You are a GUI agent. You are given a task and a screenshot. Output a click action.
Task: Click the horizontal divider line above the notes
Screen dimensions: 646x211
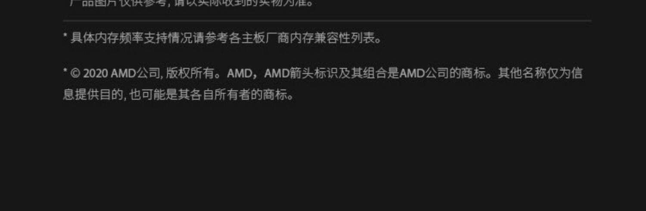click(x=327, y=20)
